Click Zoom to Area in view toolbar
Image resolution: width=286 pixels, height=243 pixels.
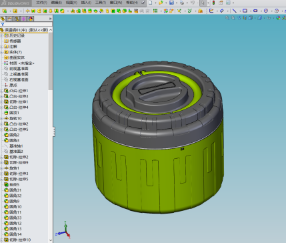[233, 18]
